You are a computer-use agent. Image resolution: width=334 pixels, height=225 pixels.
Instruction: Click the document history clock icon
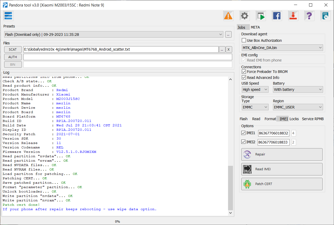pos(325,16)
